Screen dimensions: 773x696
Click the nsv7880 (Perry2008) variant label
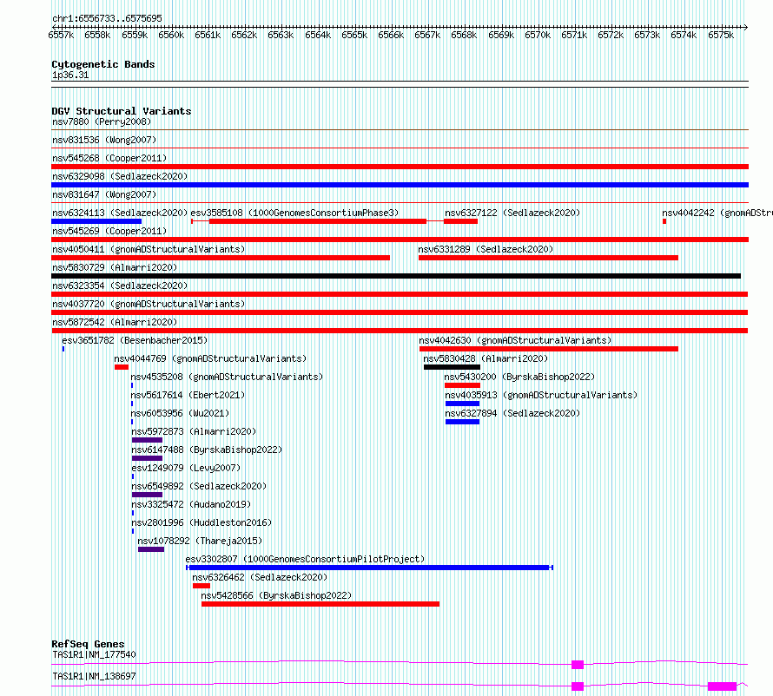pos(102,121)
